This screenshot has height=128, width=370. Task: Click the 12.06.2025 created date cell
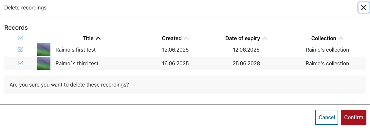pyautogui.click(x=175, y=50)
